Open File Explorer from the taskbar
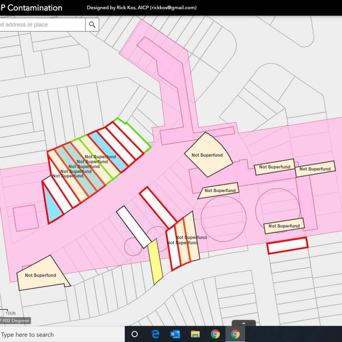Viewport: 342px width, 342px height. (195, 334)
